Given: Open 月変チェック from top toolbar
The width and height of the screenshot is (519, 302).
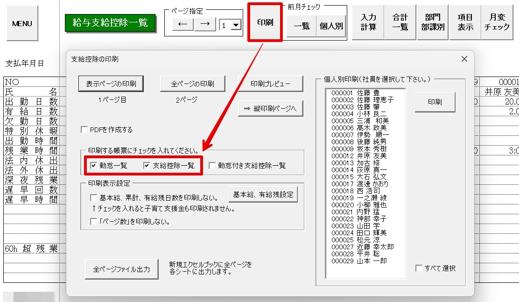Looking at the screenshot, I should coord(497,22).
